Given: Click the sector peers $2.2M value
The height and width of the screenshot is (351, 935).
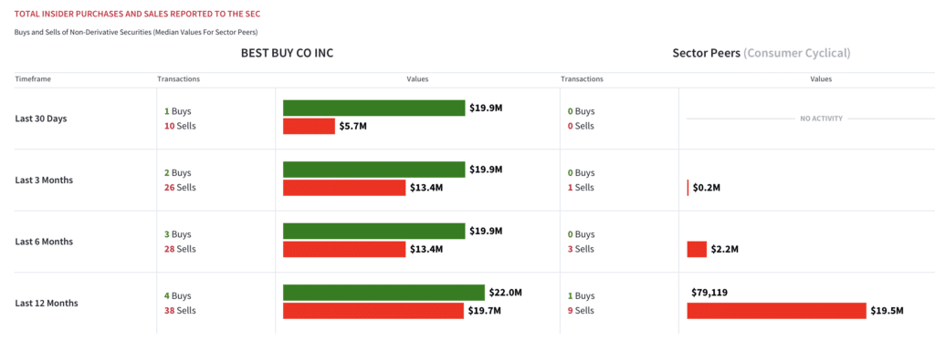Looking at the screenshot, I should 724,249.
